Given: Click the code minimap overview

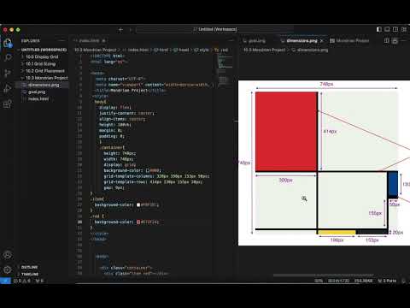Looking at the screenshot, I should point(225,71).
